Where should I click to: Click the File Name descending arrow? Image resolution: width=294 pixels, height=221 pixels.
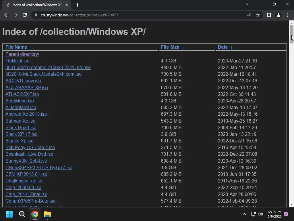point(31,47)
